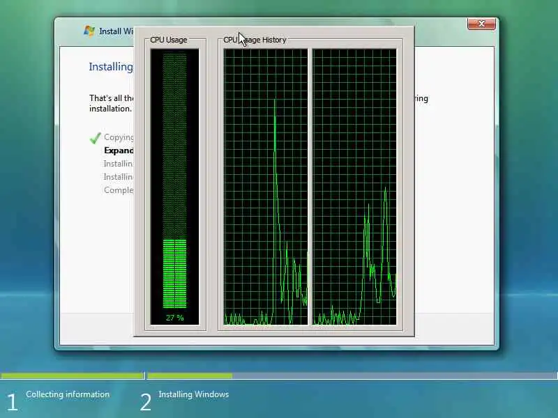
Task: Click the 'Copying' step in install list
Action: click(x=119, y=137)
